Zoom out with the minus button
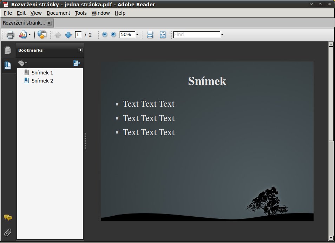This screenshot has height=243, width=335. pos(105,34)
